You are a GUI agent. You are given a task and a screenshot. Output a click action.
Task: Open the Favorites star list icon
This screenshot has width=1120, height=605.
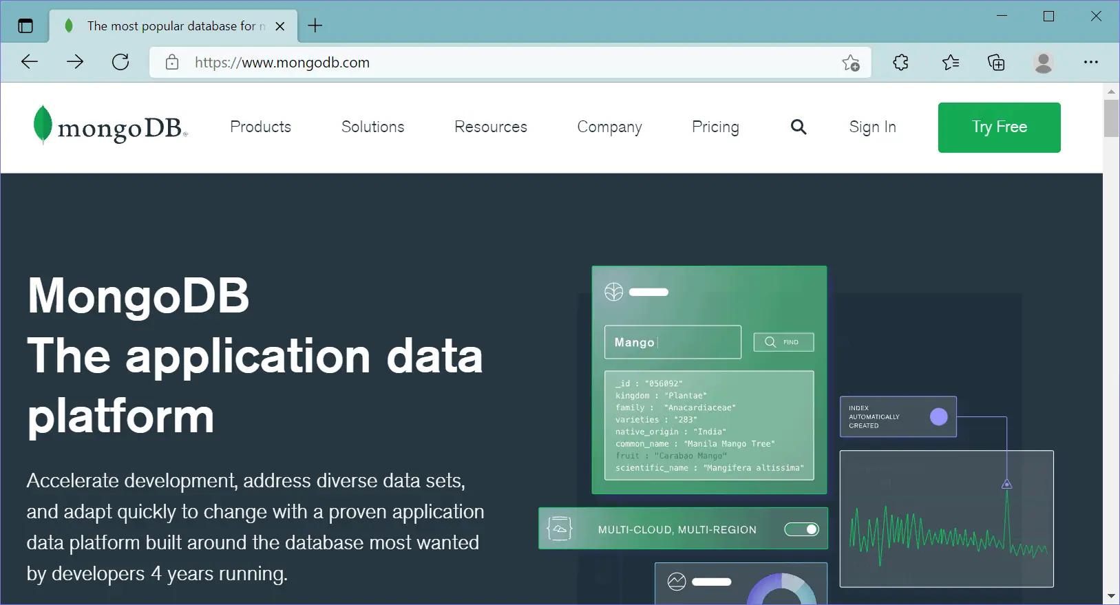950,63
